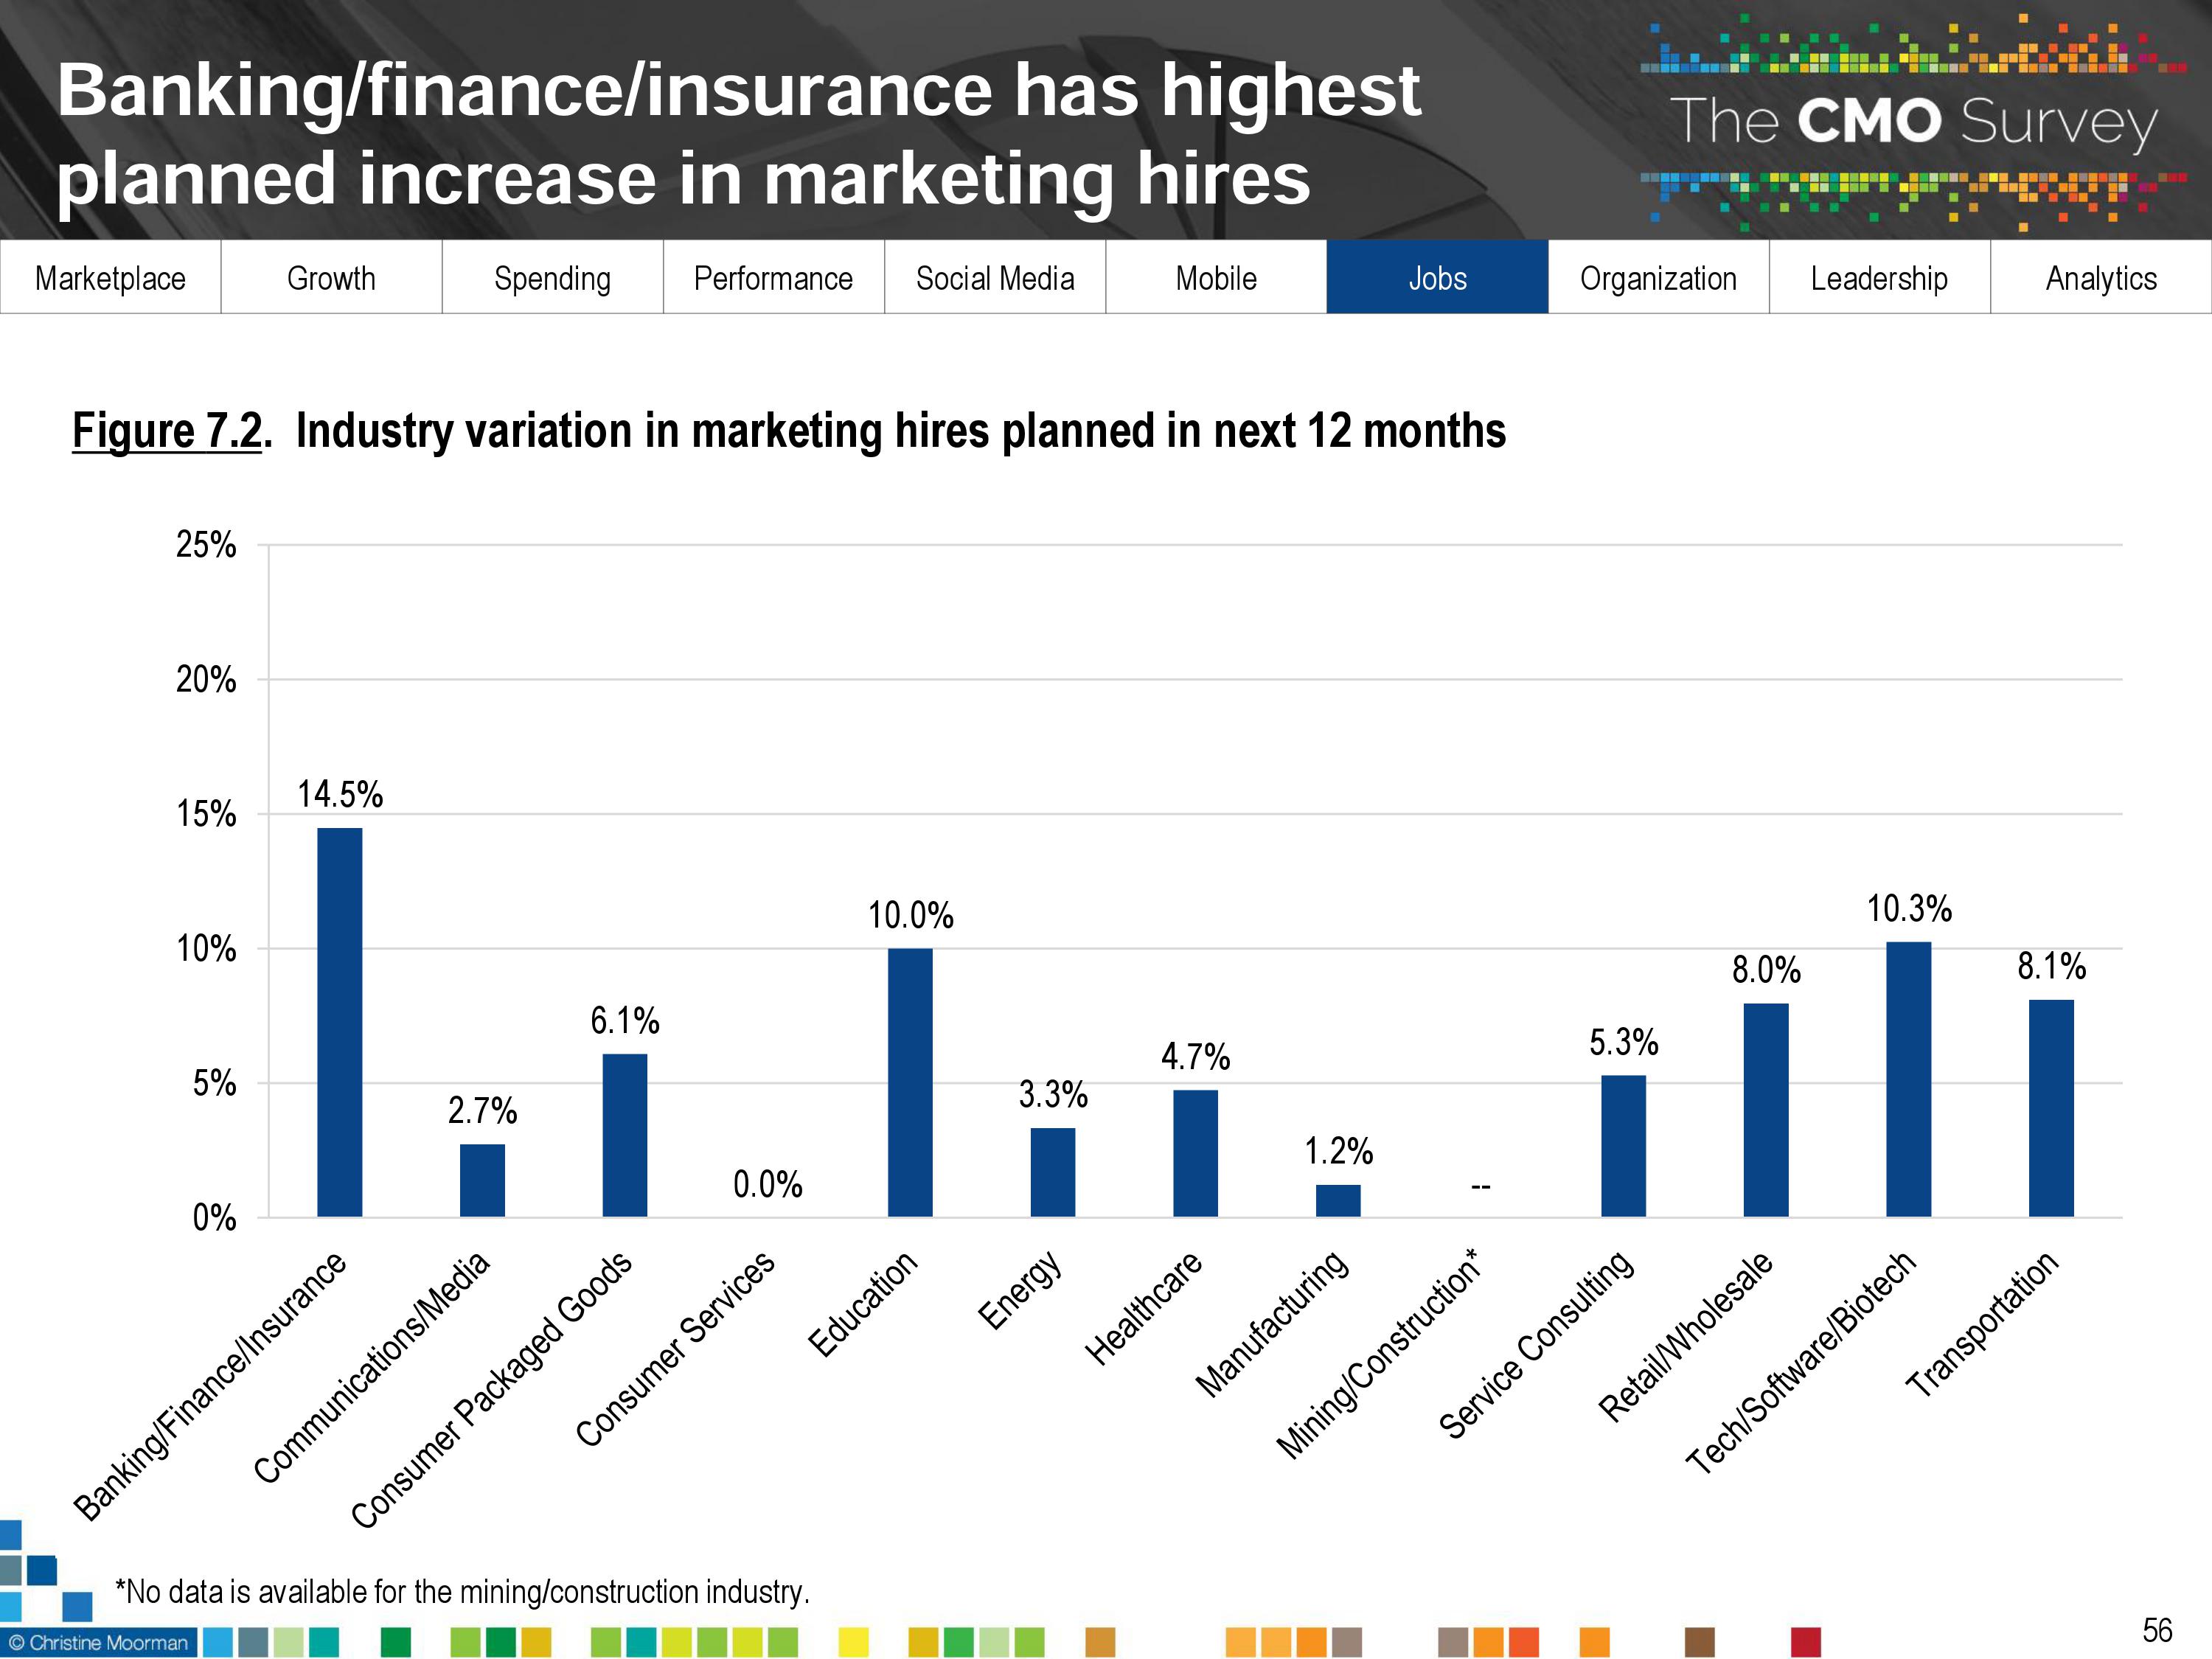Switch to the Mobile tab
2212x1659 pixels.
click(1216, 278)
